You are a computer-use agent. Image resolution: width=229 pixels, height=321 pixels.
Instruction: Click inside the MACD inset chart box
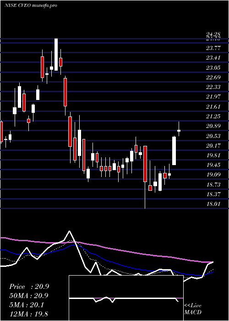[126, 298]
